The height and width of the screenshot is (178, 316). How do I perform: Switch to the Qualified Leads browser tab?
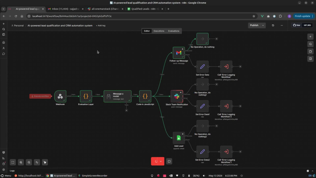145,9
